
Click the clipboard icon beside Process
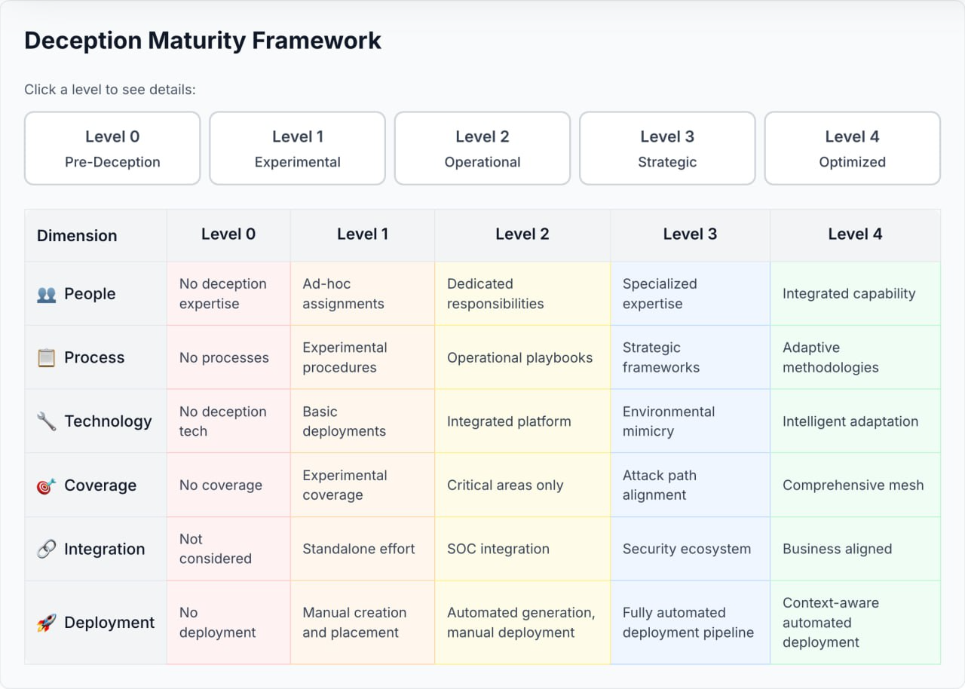pyautogui.click(x=47, y=357)
